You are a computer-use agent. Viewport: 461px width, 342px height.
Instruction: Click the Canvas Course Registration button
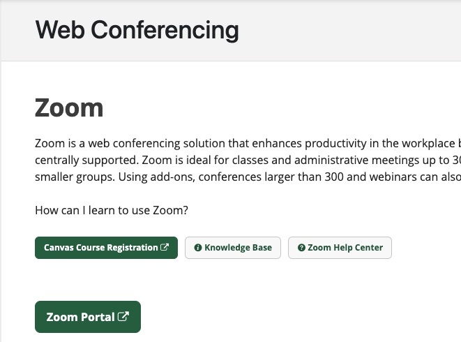[106, 248]
